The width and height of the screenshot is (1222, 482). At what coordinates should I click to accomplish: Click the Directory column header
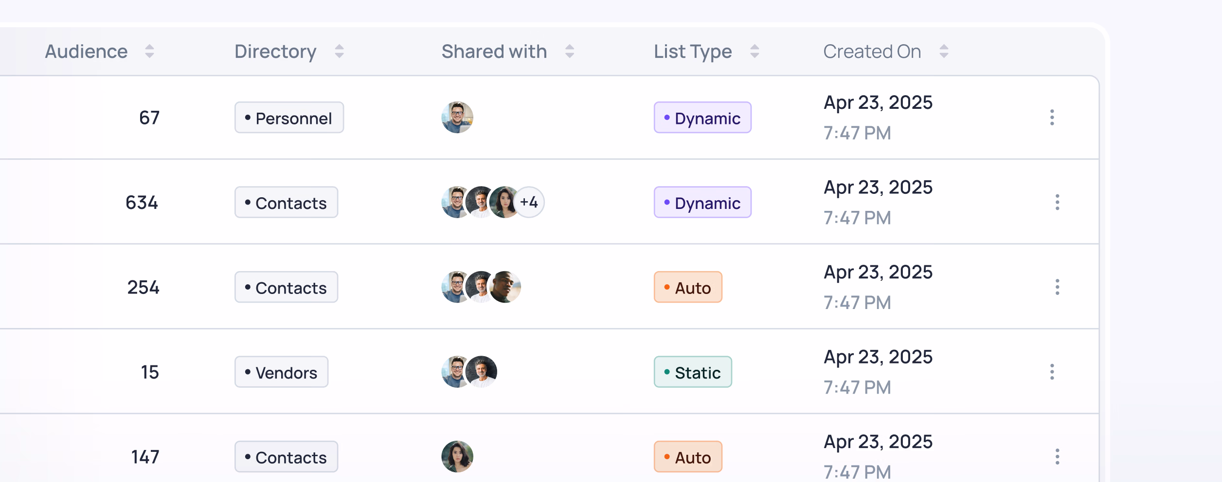point(275,52)
